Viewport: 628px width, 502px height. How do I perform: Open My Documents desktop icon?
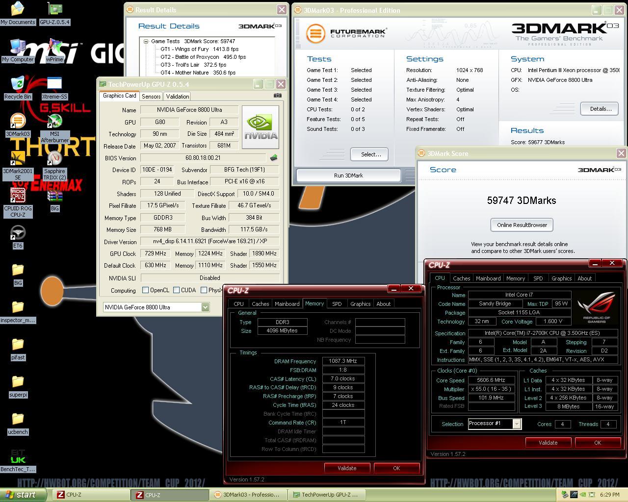coord(18,13)
